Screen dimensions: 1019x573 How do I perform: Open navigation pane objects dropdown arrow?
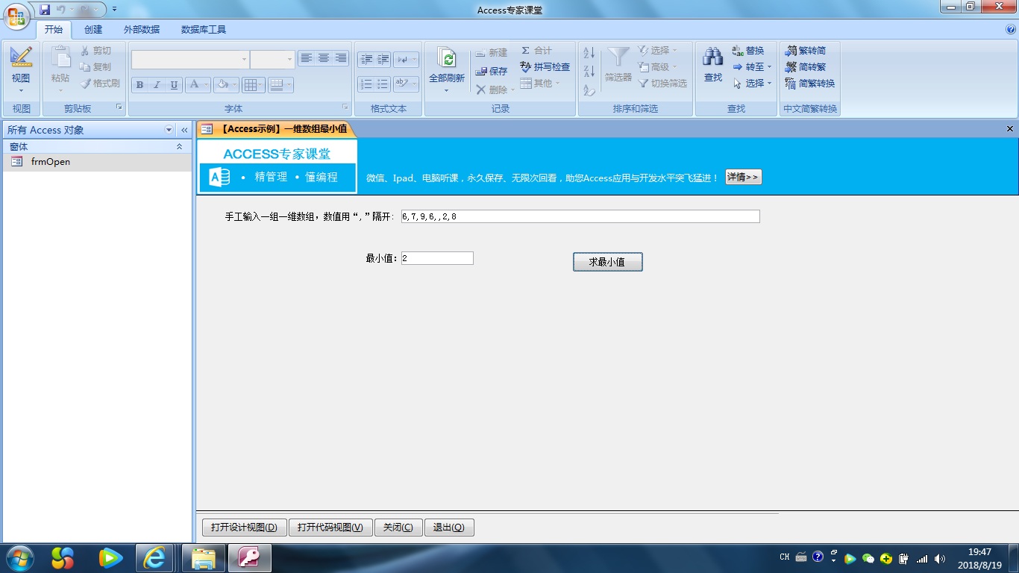click(169, 130)
